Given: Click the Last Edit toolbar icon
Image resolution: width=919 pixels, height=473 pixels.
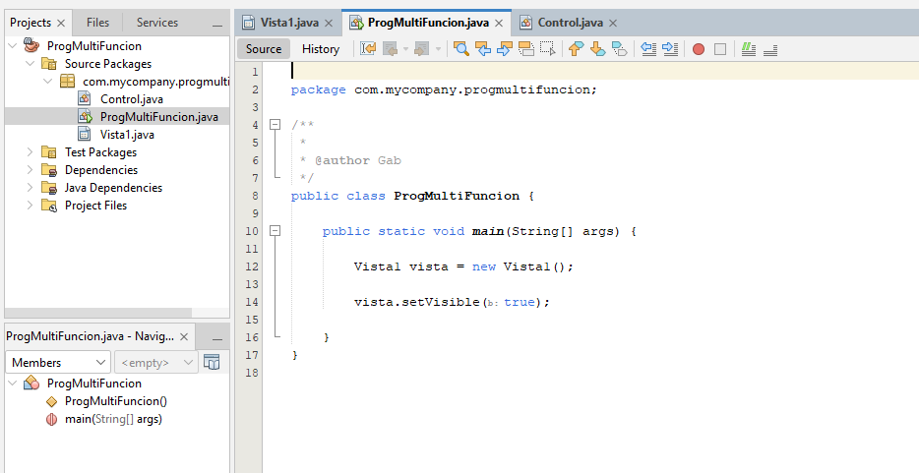Looking at the screenshot, I should pos(368,49).
